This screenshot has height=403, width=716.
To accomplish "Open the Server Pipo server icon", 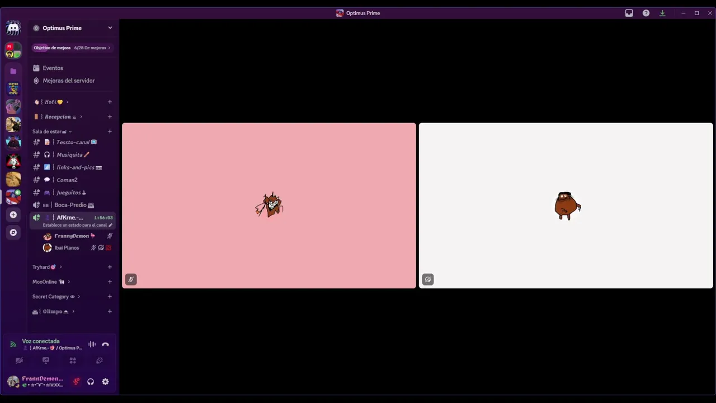I will 13,88.
